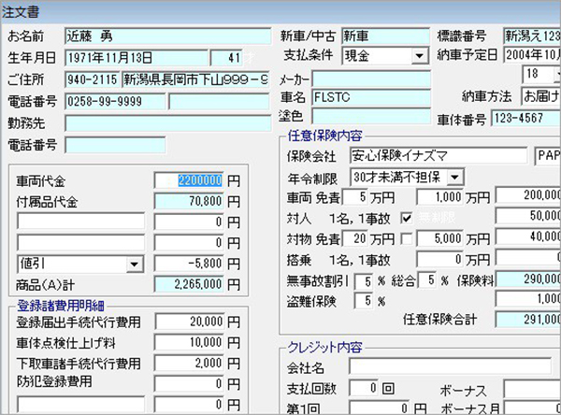Click the empty メーカー field

[371, 79]
